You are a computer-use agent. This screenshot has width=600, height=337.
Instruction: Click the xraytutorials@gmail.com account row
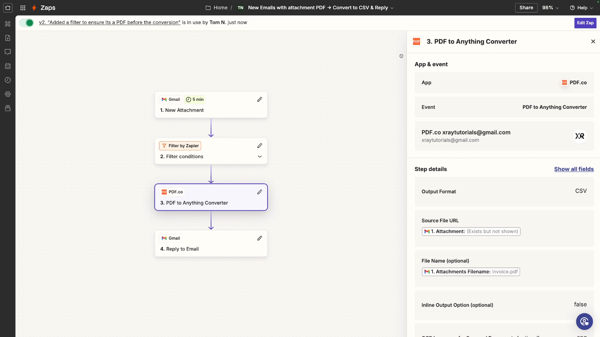[x=504, y=136]
